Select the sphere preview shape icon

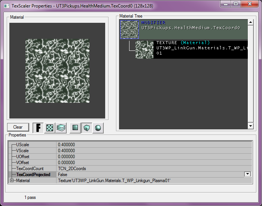[98, 128]
